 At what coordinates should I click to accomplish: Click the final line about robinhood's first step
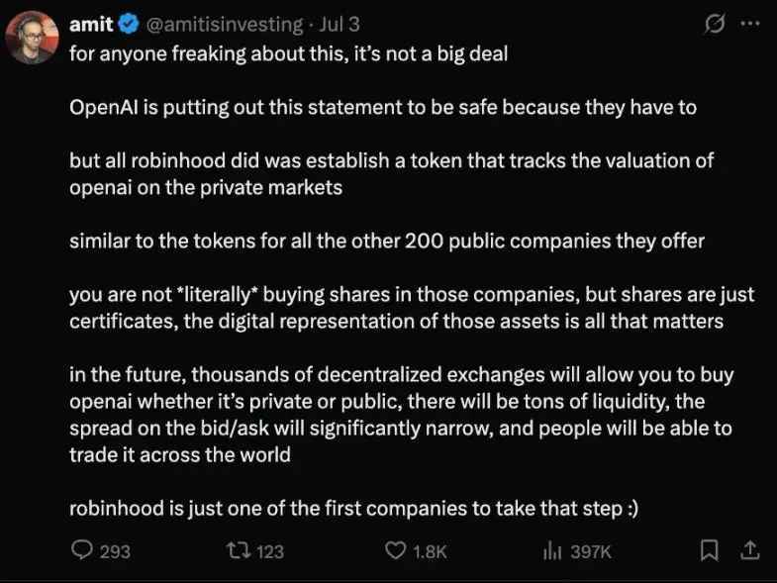tap(353, 509)
